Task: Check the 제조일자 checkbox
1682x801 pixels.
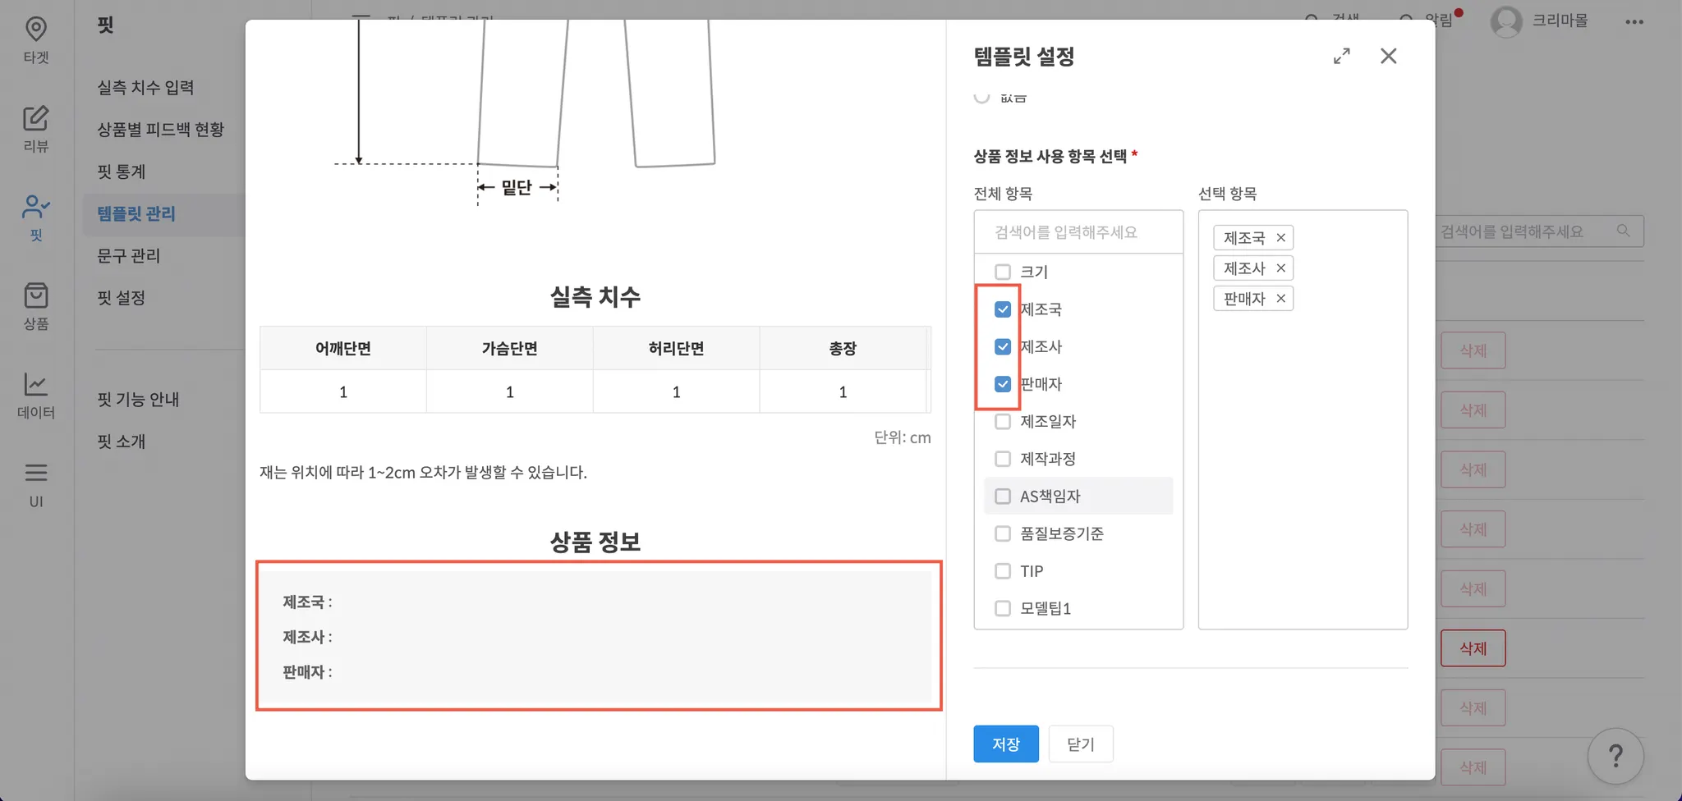Action: tap(1003, 422)
